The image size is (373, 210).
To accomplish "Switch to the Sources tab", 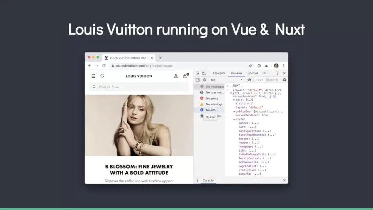I will (253, 73).
